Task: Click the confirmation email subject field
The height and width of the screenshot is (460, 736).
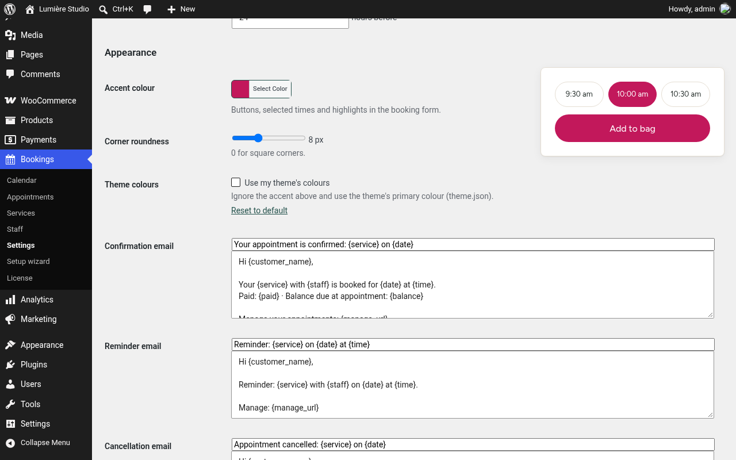Action: [x=473, y=244]
